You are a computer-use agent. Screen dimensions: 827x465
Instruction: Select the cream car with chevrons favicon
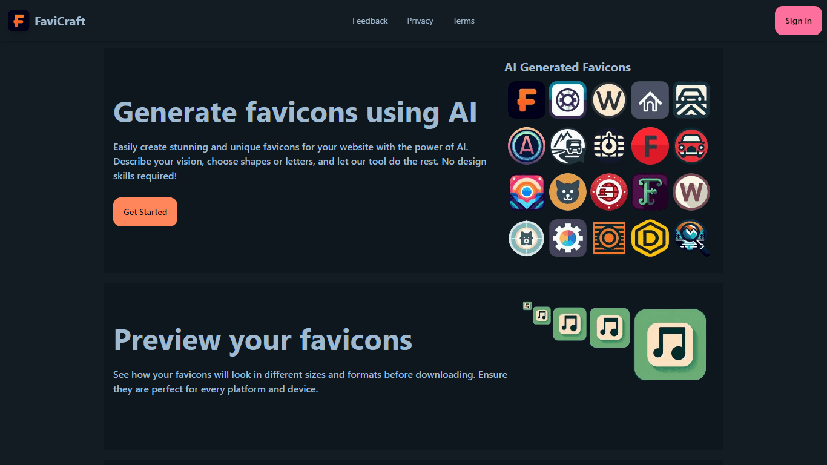[691, 100]
